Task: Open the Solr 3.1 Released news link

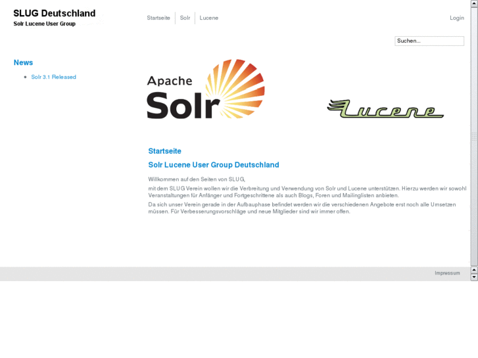Action: click(53, 77)
